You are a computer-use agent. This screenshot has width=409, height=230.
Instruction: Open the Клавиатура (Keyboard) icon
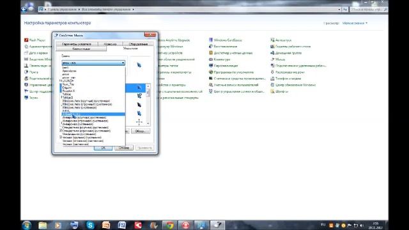tap(219, 59)
